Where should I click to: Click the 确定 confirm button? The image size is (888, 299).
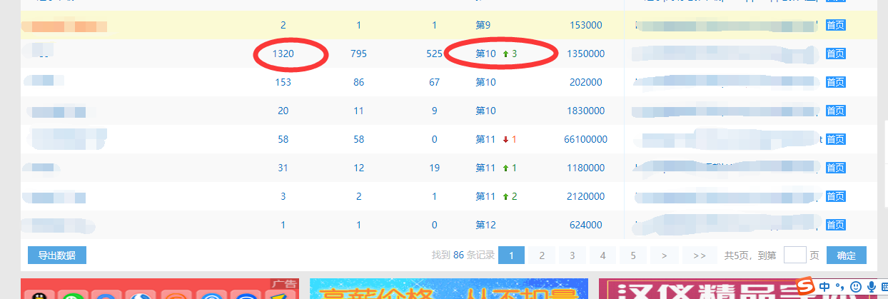click(x=847, y=255)
